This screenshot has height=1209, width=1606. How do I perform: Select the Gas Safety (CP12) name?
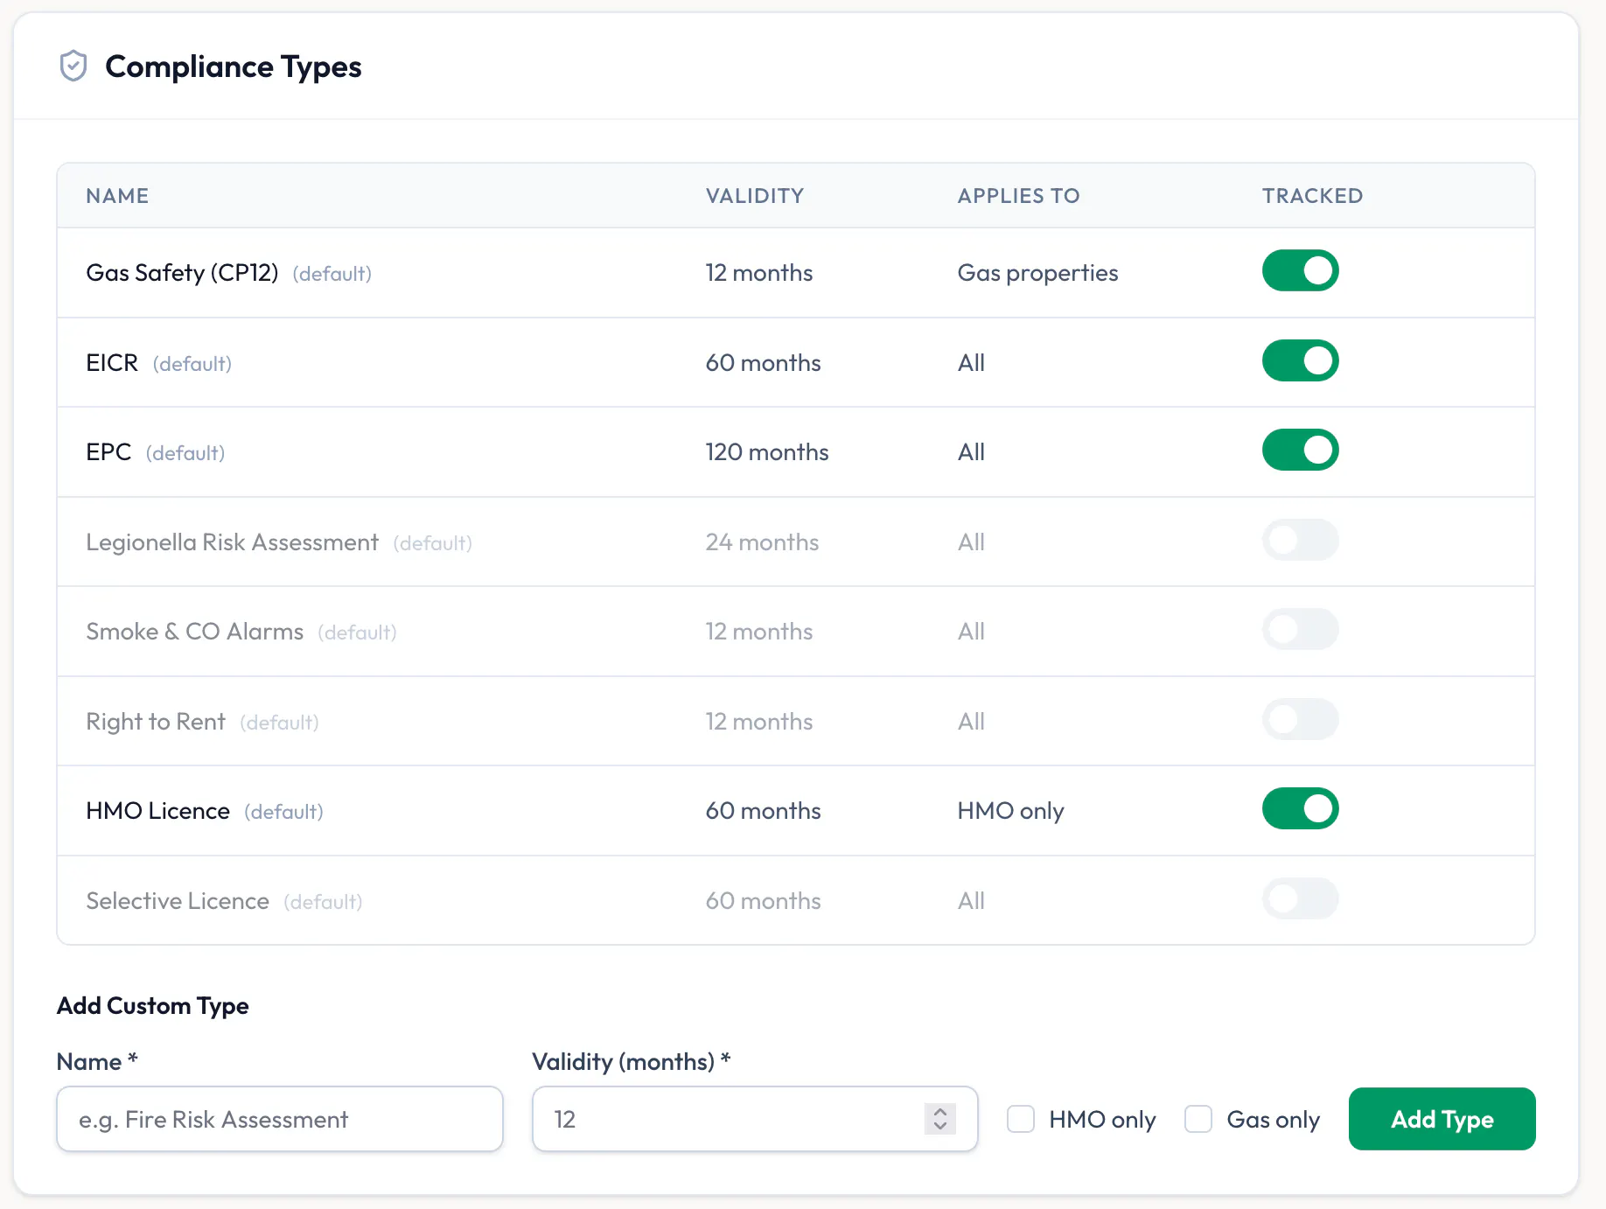[x=182, y=273]
